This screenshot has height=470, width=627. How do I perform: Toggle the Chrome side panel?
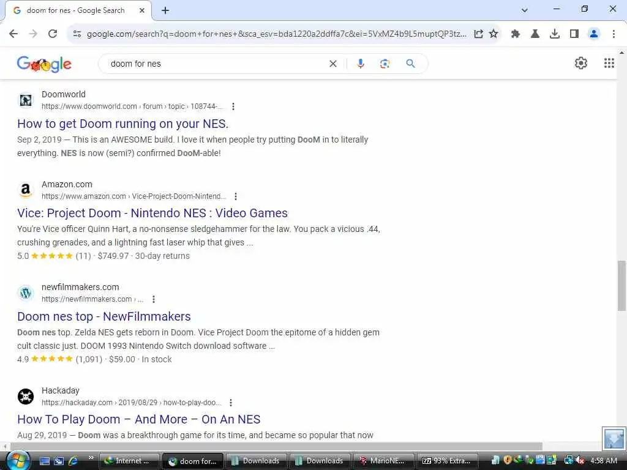[574, 34]
